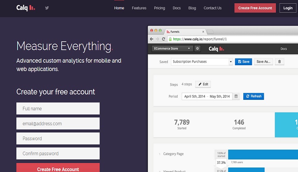
Task: Click the date range period field
Action: coord(207,96)
